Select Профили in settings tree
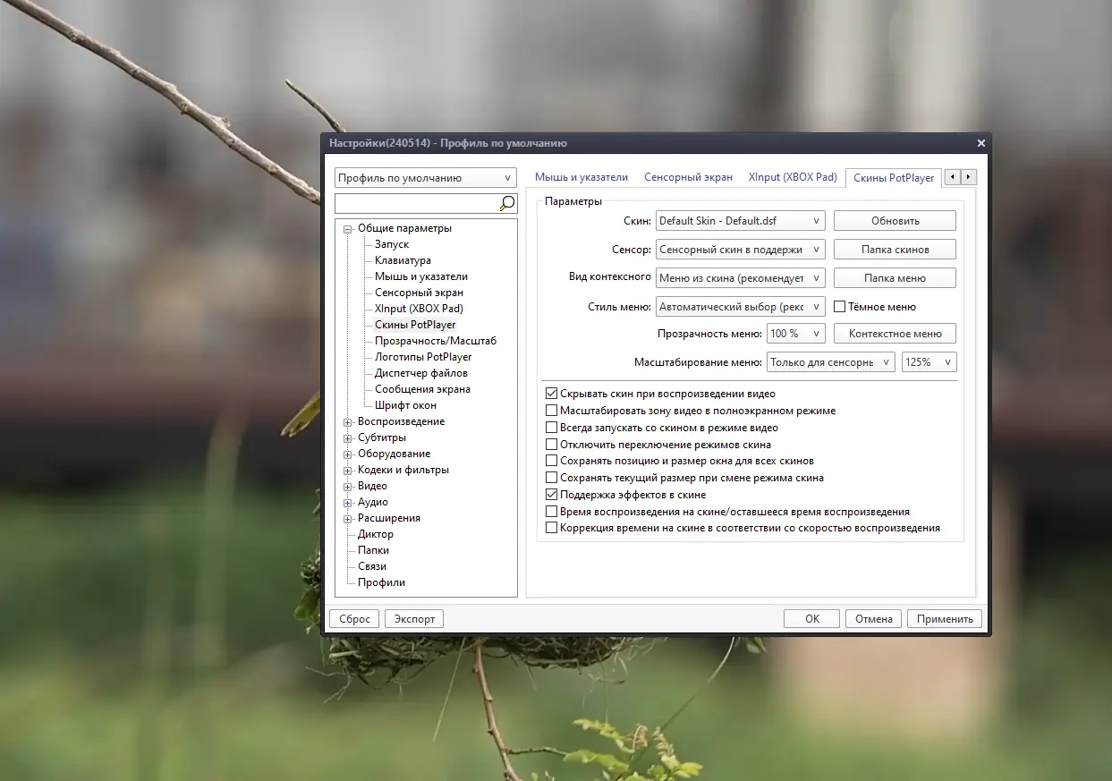 [x=381, y=582]
